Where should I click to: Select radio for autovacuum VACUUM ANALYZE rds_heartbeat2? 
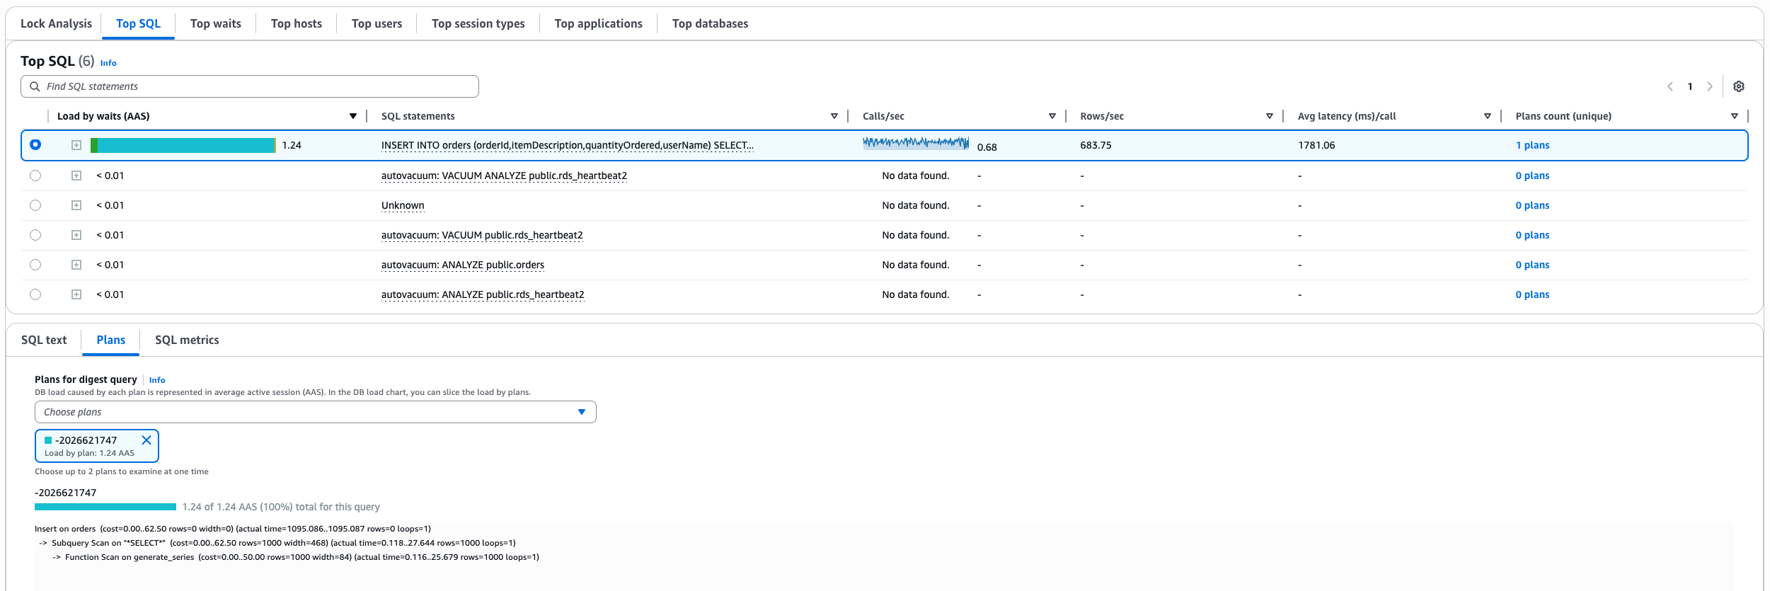(x=35, y=176)
